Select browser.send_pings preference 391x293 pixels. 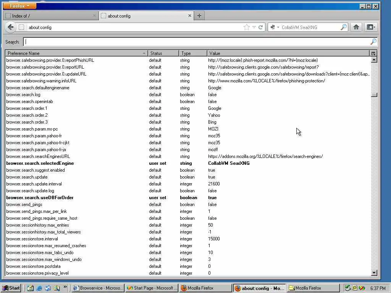(x=188, y=204)
